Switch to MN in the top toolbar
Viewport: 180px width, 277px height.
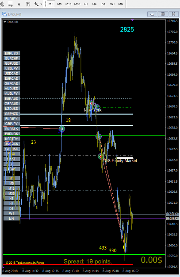tap(121, 4)
